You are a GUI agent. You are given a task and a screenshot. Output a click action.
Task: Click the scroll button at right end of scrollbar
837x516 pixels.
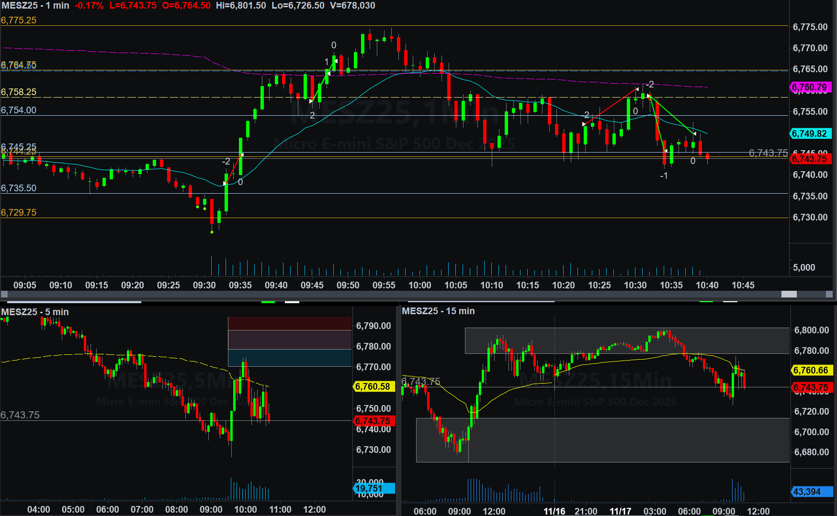click(x=829, y=294)
